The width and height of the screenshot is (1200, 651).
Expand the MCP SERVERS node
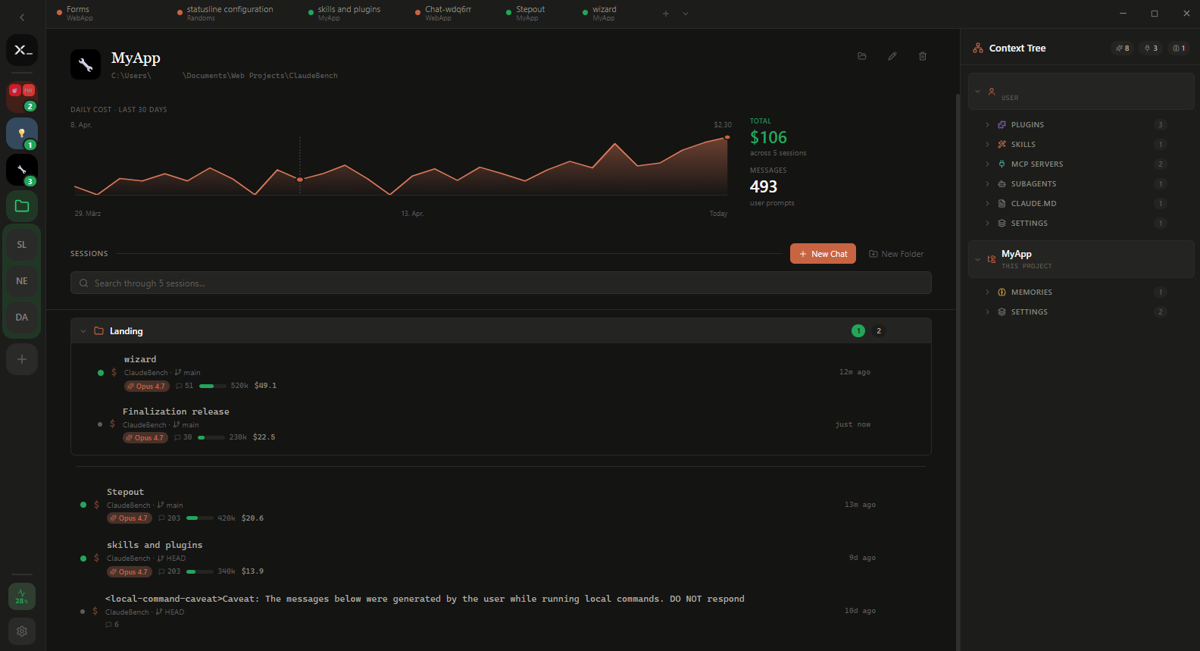point(987,164)
